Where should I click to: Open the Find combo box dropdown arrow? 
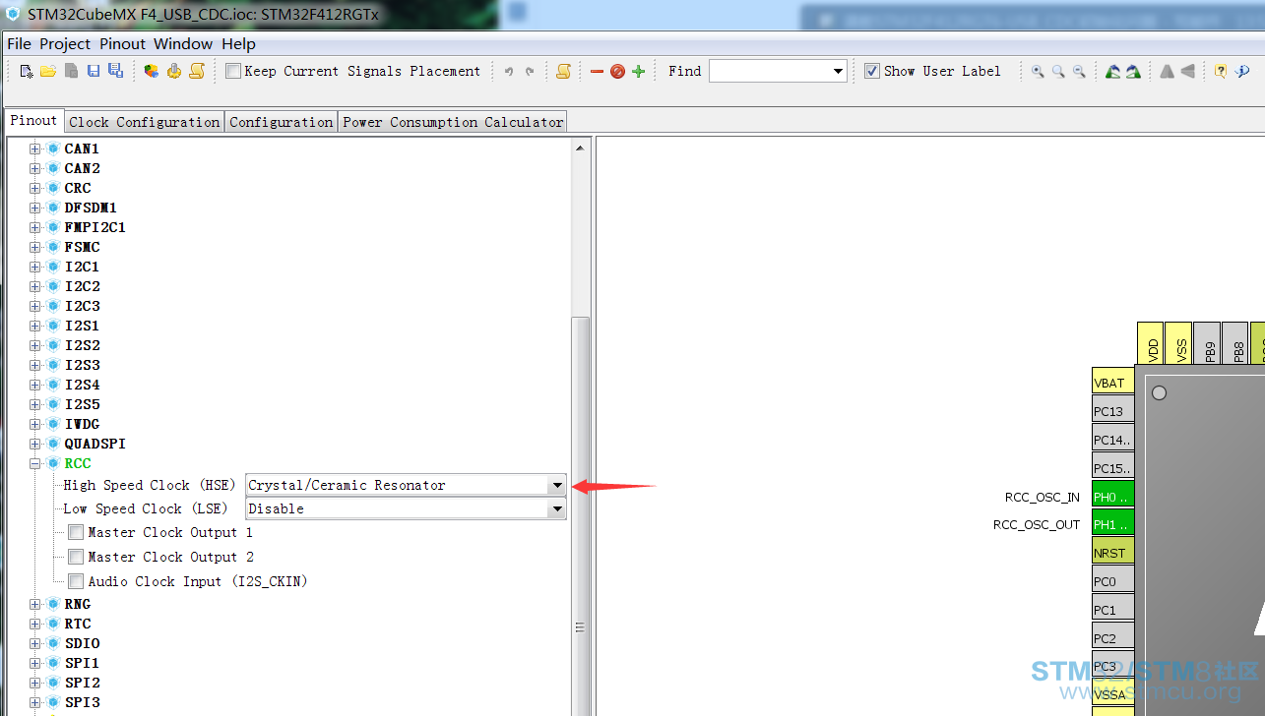(838, 71)
